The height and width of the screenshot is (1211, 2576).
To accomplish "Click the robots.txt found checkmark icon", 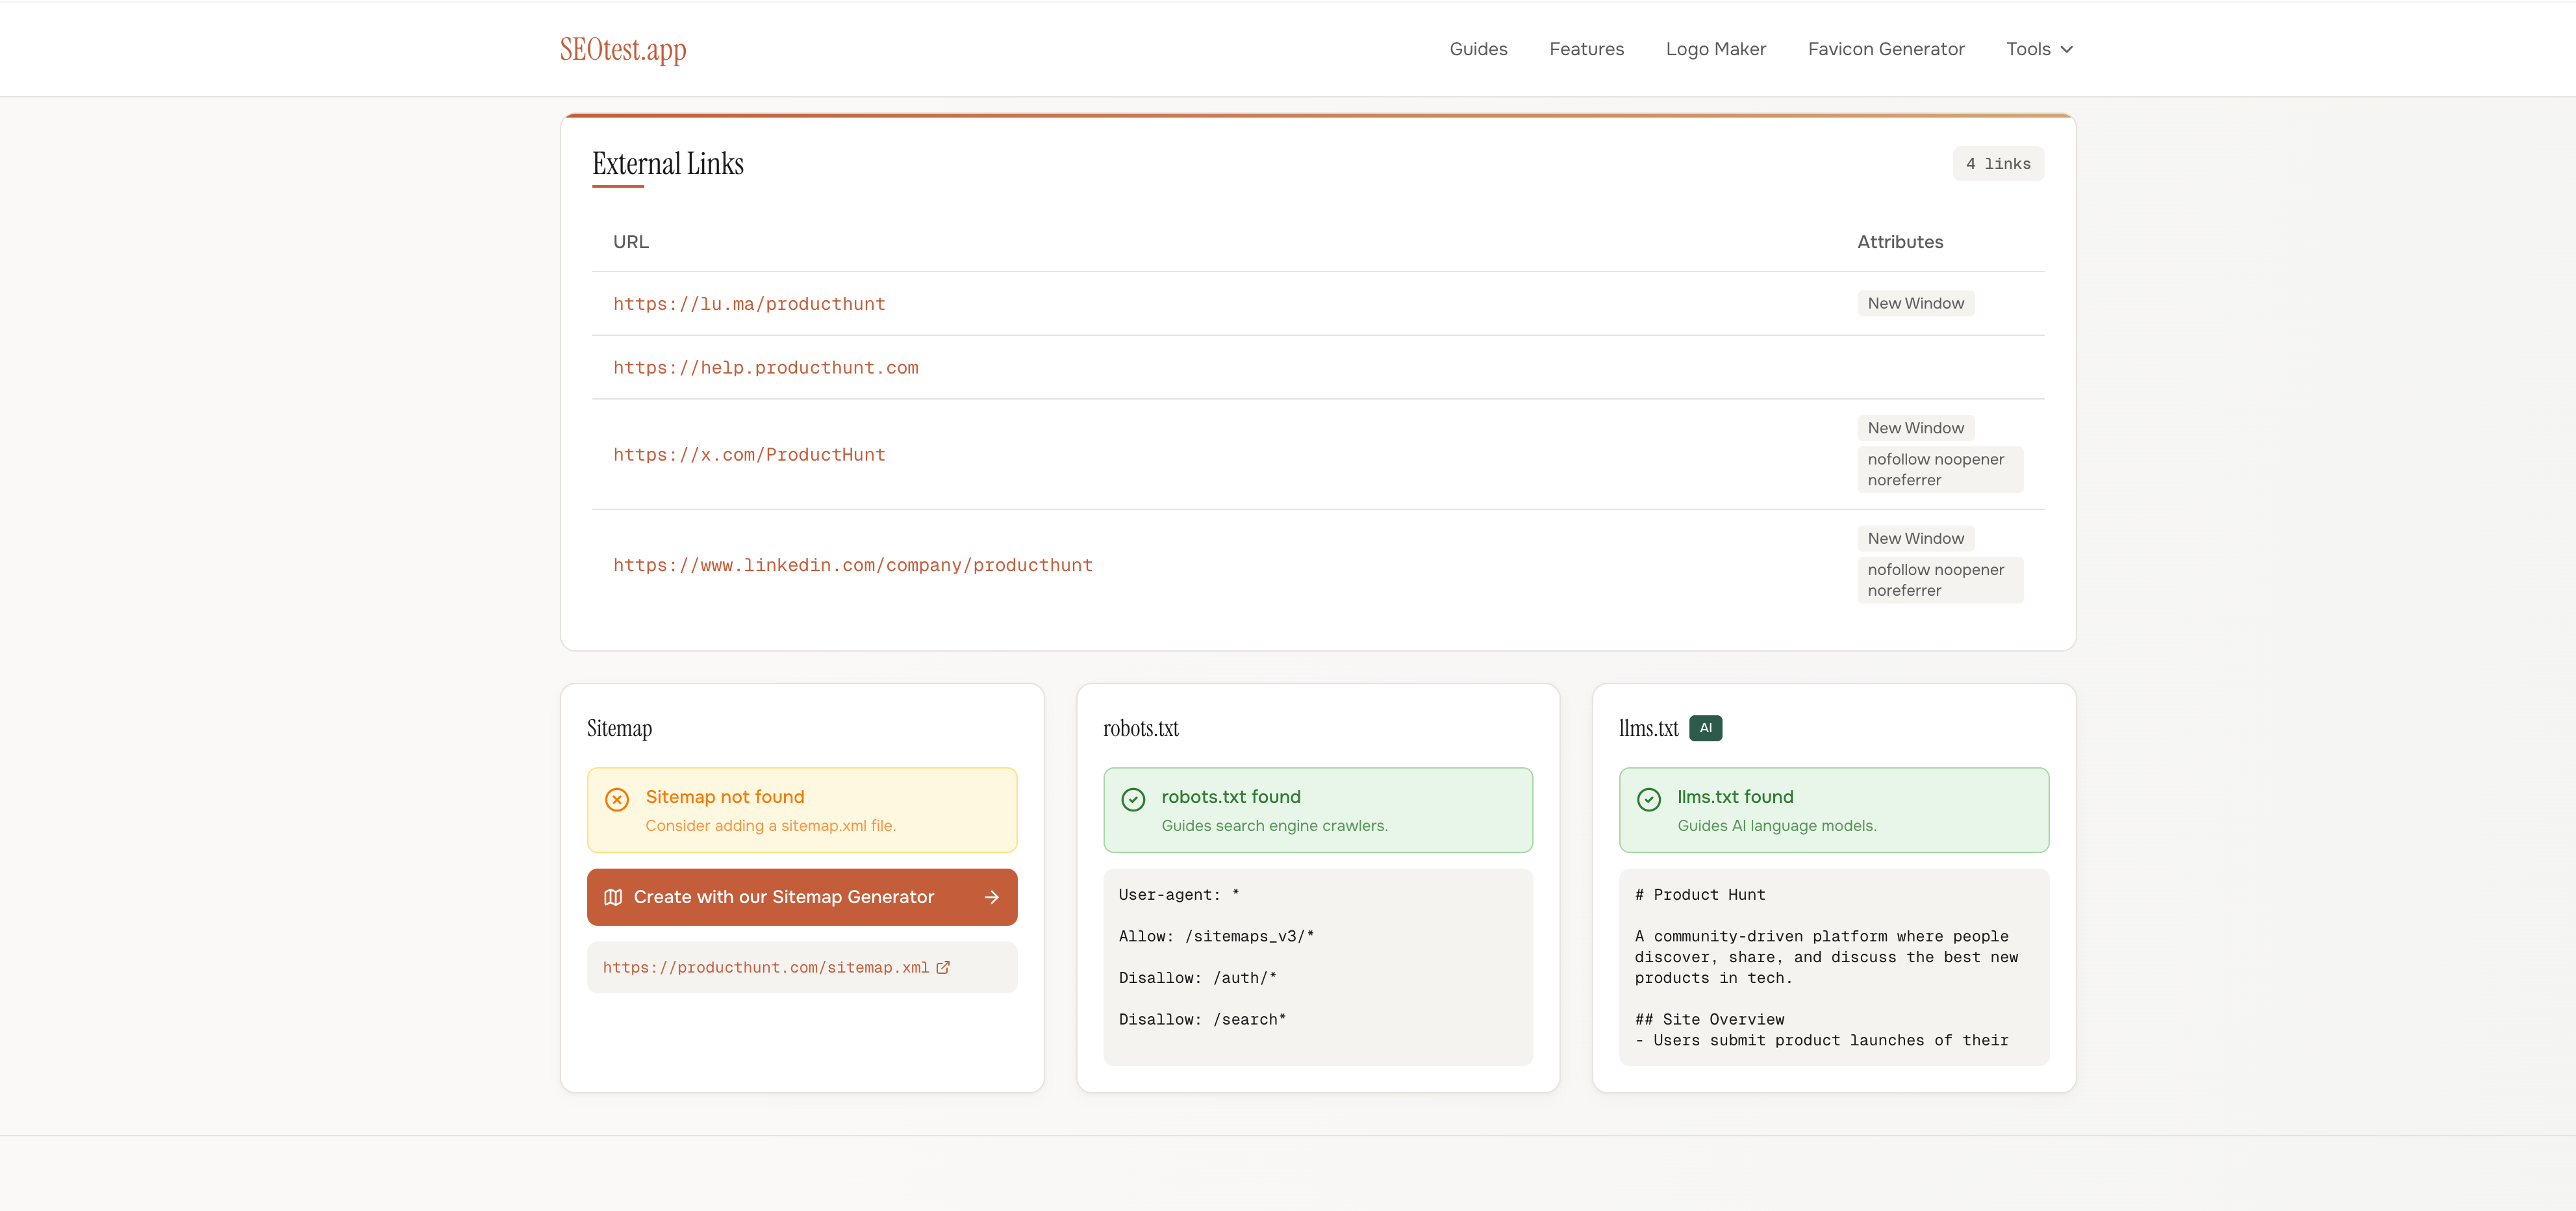I will point(1133,799).
